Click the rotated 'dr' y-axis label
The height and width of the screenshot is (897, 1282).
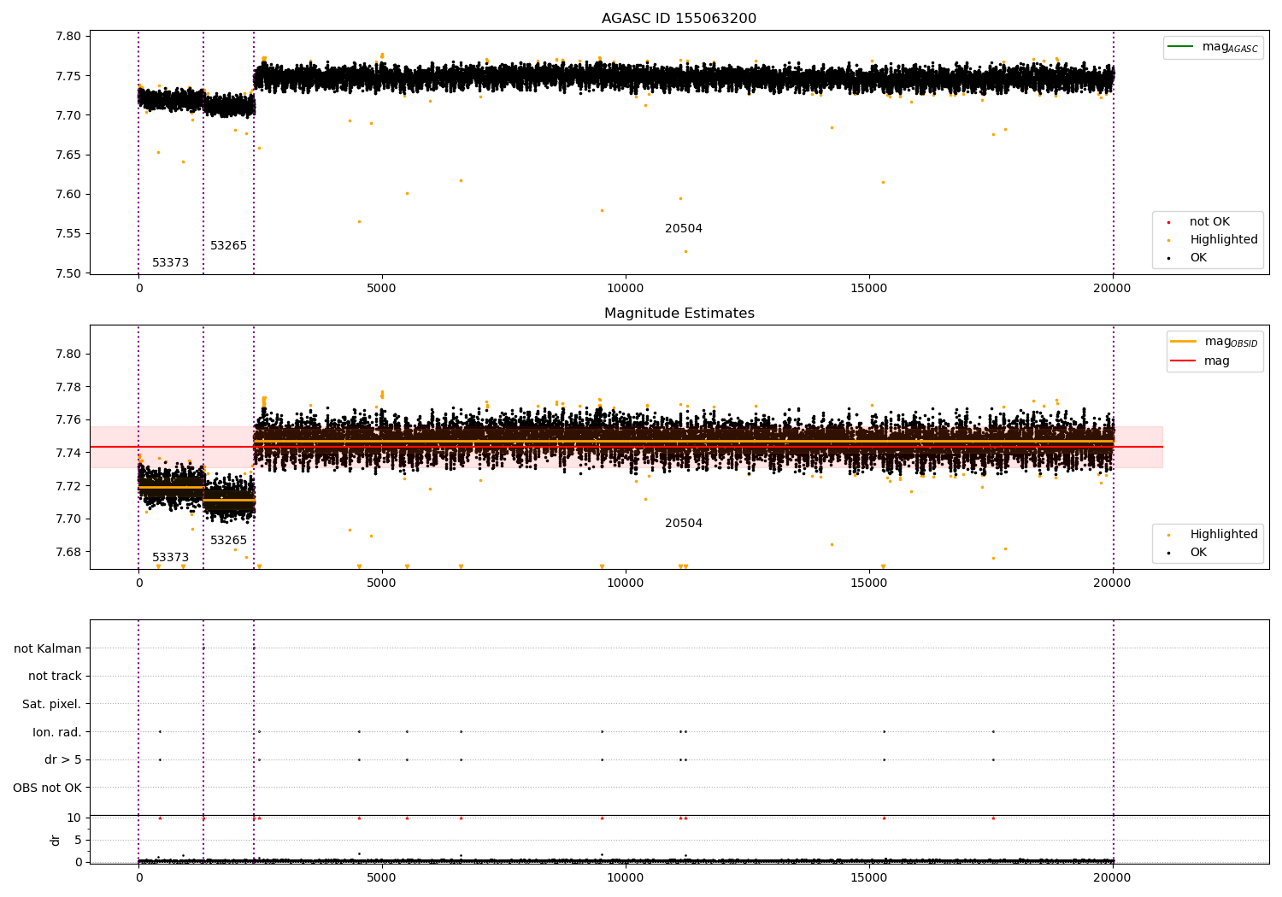click(x=56, y=840)
